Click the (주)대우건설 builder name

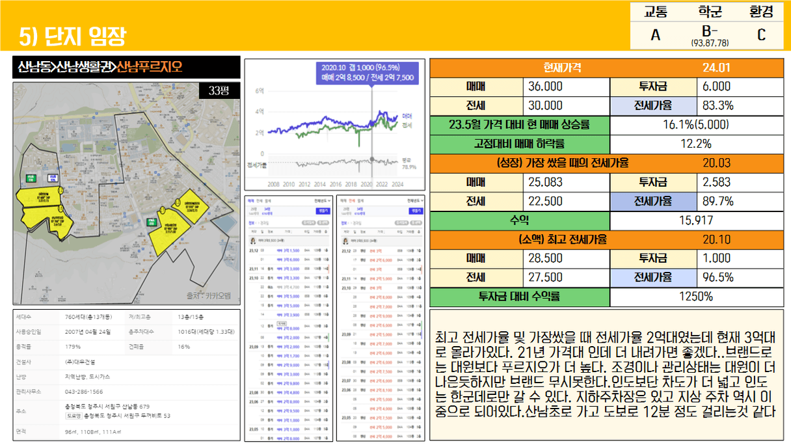point(79,362)
